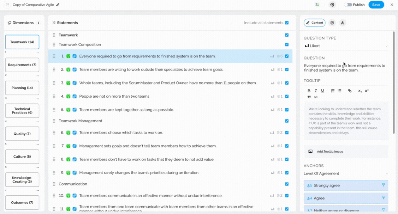The image size is (398, 214).
Task: Select the Strongly agree anchor row
Action: click(346, 185)
